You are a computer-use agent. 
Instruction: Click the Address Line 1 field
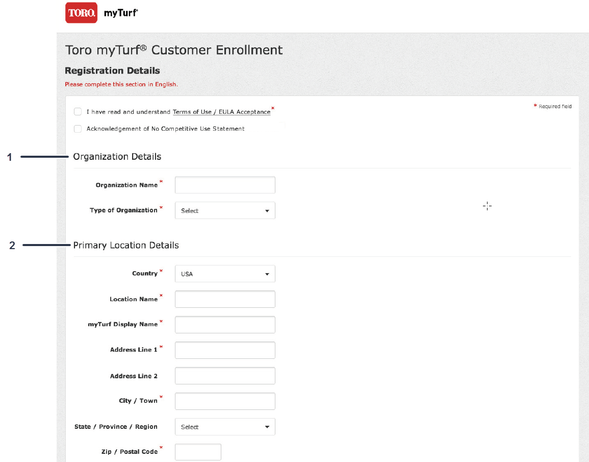click(225, 350)
